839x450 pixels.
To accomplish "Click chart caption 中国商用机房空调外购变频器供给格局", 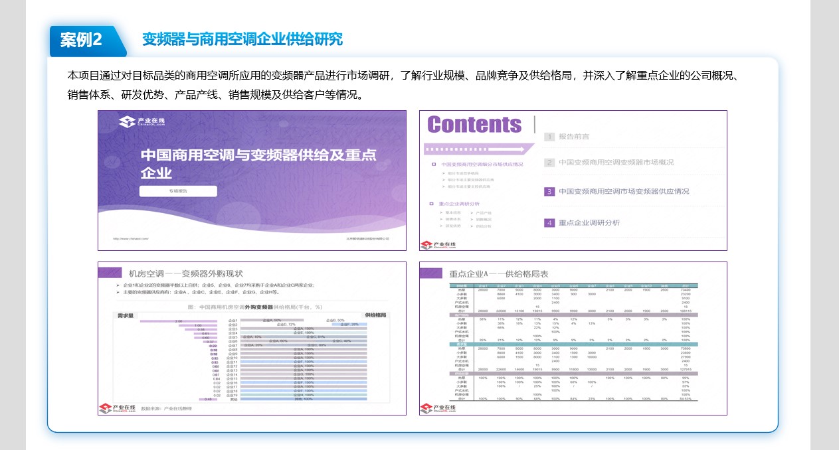I will [256, 307].
